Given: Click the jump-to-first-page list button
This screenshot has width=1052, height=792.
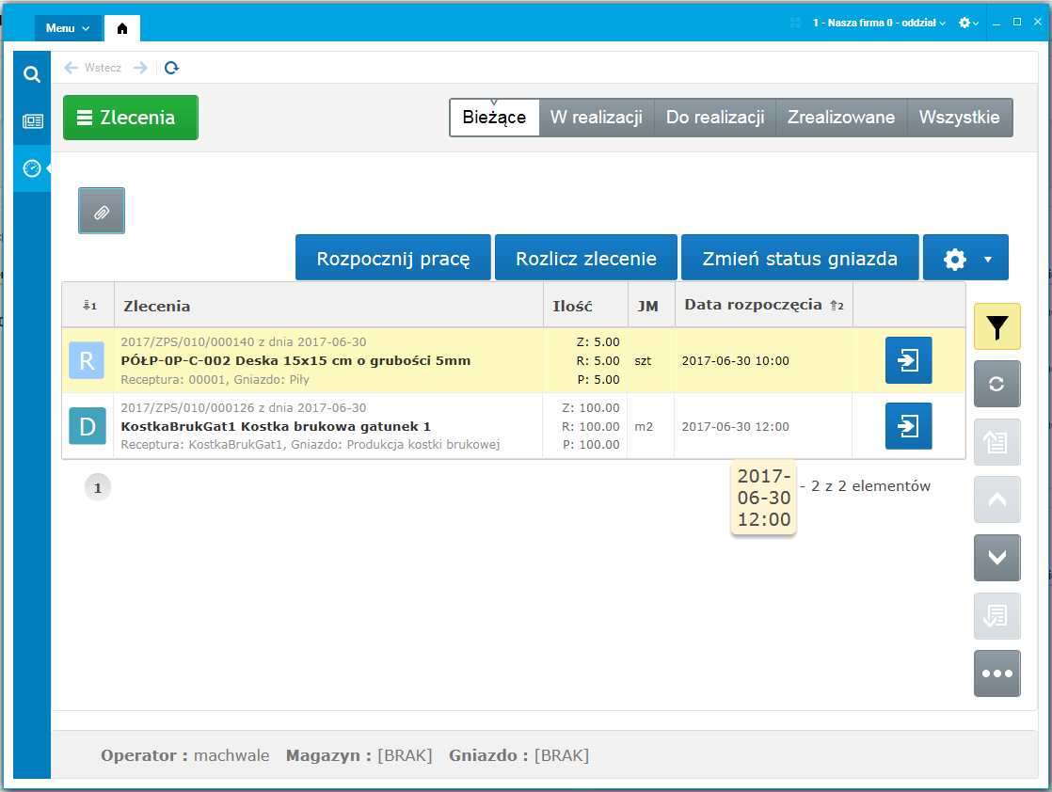Looking at the screenshot, I should pos(997,442).
